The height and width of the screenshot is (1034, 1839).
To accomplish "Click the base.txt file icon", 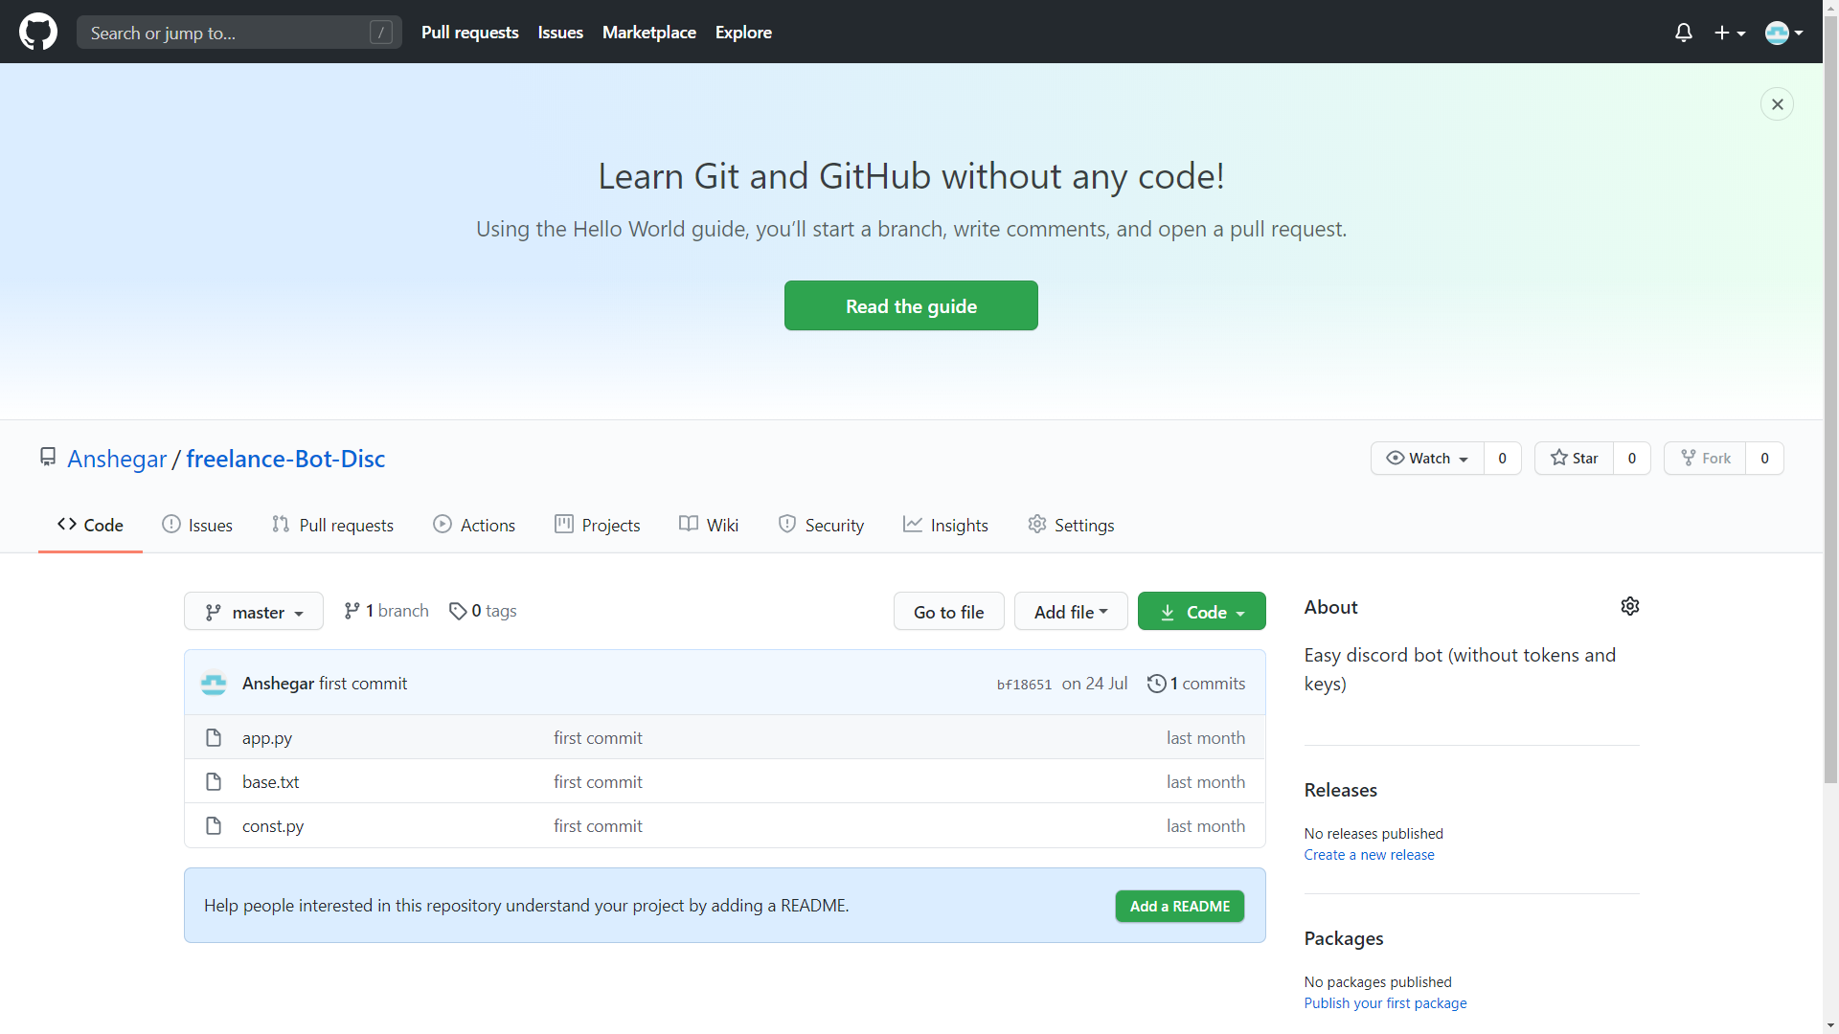I will [x=214, y=782].
